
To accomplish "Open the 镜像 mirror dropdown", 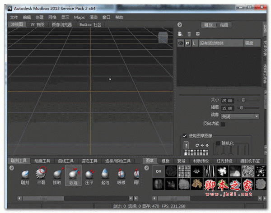I will pyautogui.click(x=240, y=116).
